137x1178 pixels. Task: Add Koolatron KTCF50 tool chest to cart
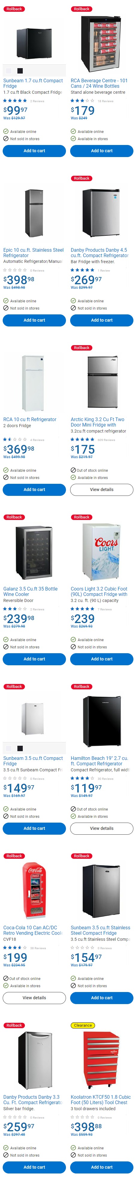click(x=102, y=1167)
